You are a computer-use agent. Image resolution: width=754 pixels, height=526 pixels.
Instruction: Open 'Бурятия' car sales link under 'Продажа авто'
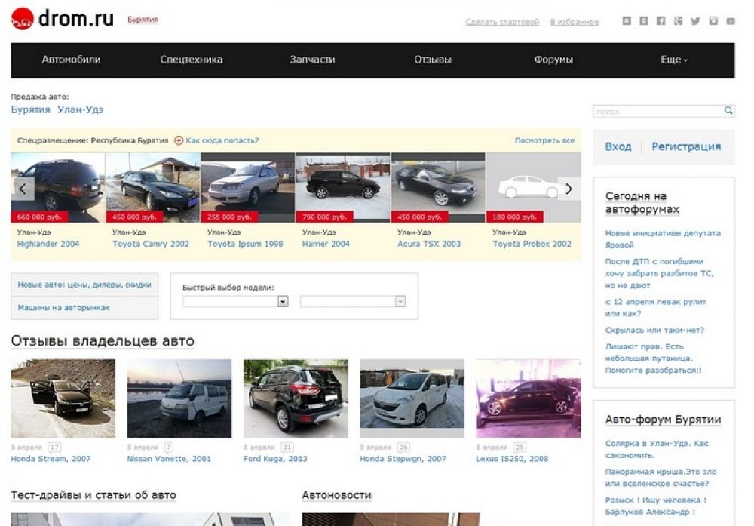30,109
